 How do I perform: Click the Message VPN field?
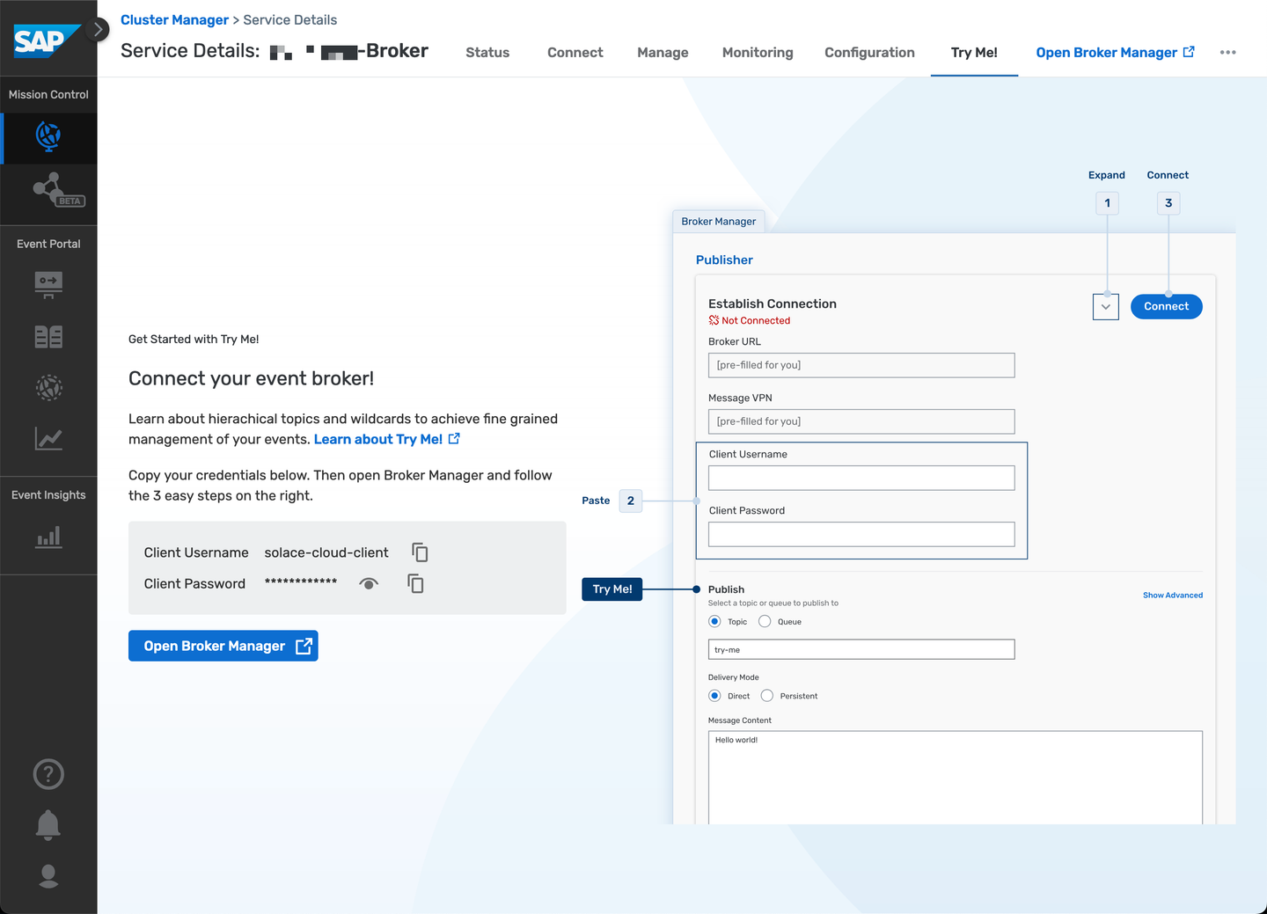pyautogui.click(x=861, y=421)
